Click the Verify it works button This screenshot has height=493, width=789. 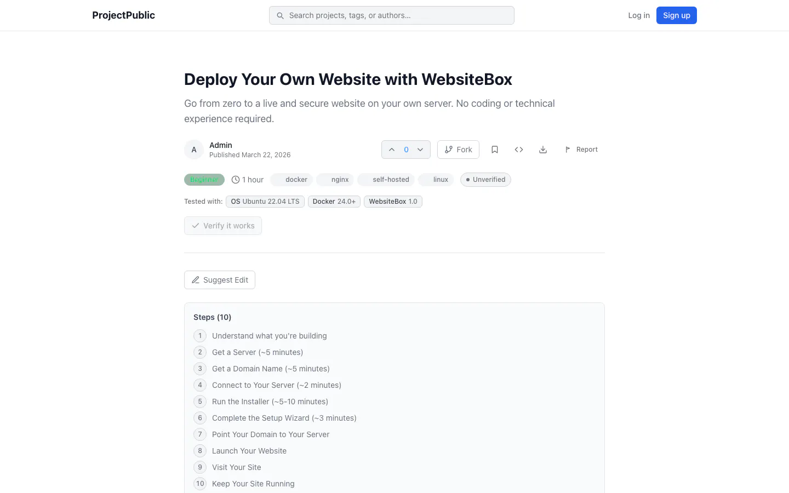coord(223,226)
